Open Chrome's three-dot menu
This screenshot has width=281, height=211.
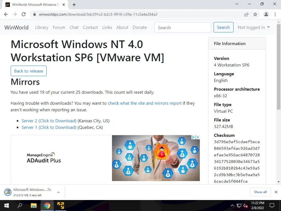coord(275,14)
